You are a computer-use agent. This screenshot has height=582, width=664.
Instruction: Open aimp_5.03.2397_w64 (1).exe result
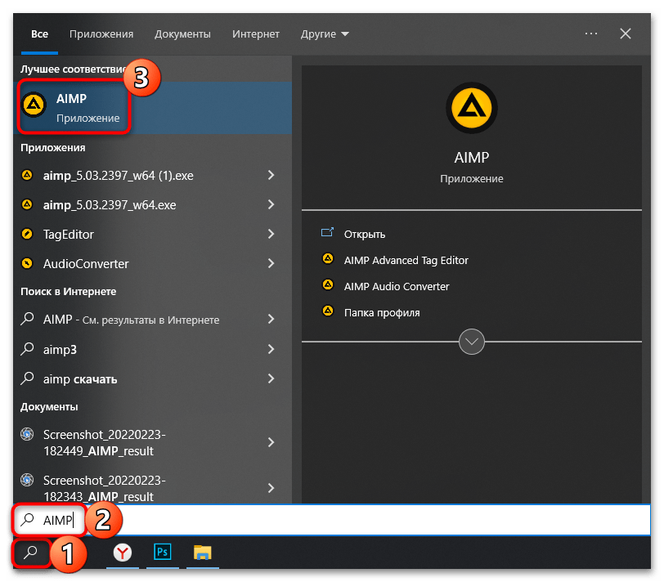[118, 176]
